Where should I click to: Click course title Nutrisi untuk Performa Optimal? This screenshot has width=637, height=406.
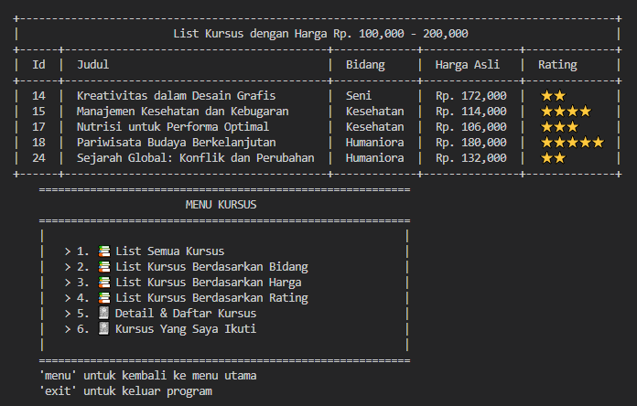tap(173, 127)
